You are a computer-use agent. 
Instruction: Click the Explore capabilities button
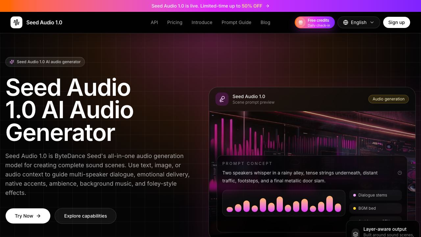click(x=86, y=216)
